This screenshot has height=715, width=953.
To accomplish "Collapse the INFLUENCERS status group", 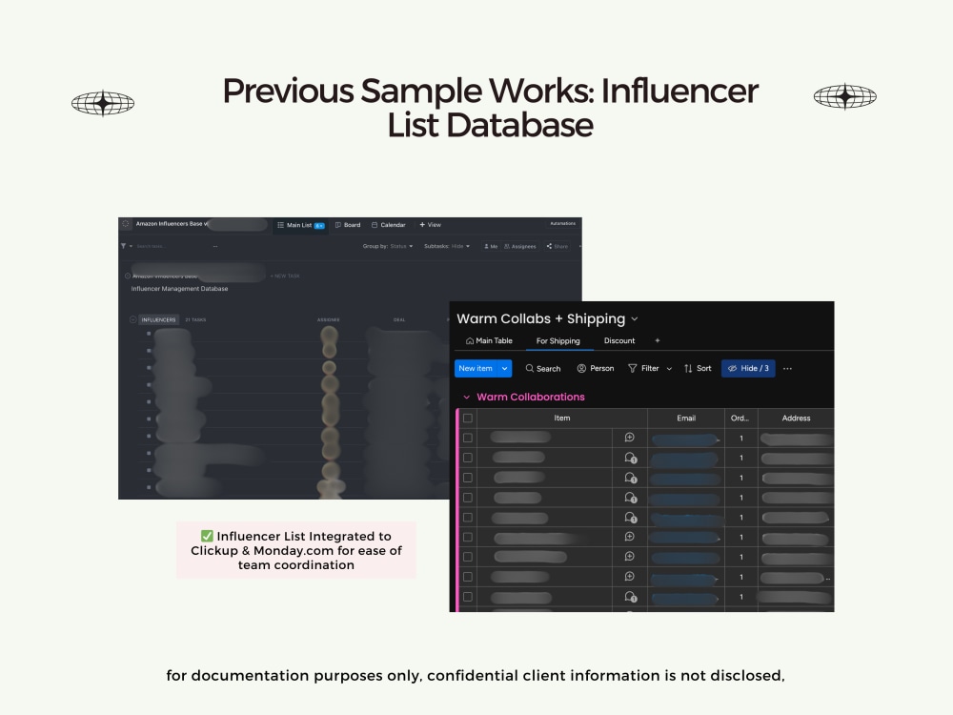I will (133, 319).
